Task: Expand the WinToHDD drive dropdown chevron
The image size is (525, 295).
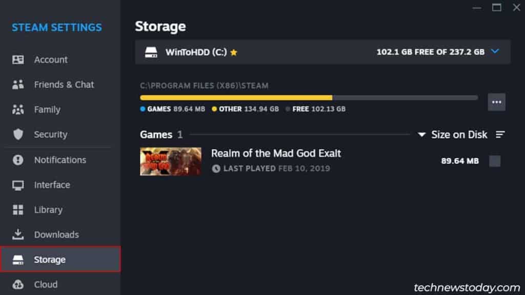Action: (x=495, y=52)
